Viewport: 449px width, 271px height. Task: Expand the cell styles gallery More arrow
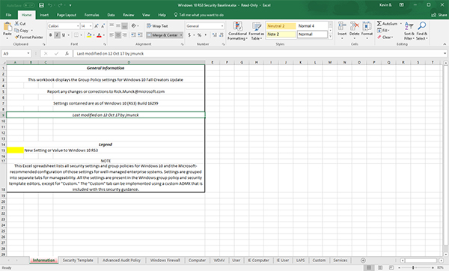(x=331, y=37)
